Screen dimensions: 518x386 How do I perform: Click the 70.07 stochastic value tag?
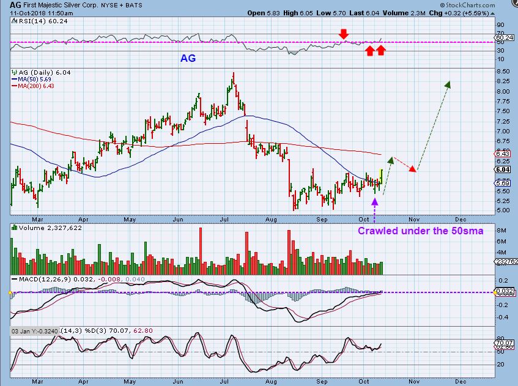[x=505, y=343]
